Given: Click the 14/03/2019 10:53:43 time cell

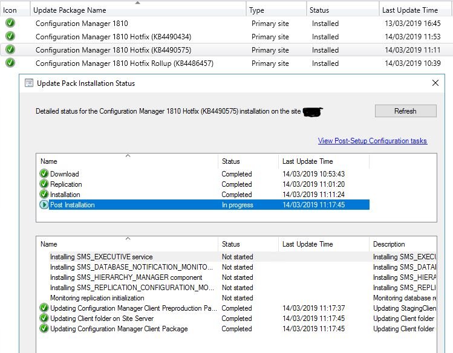Looking at the screenshot, I should pos(313,173).
